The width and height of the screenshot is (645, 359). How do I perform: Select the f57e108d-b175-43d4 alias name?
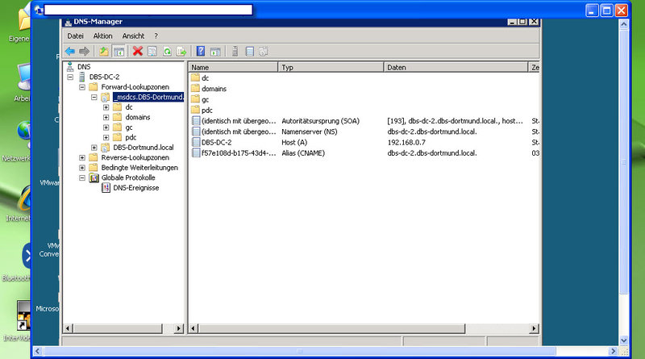click(x=239, y=153)
